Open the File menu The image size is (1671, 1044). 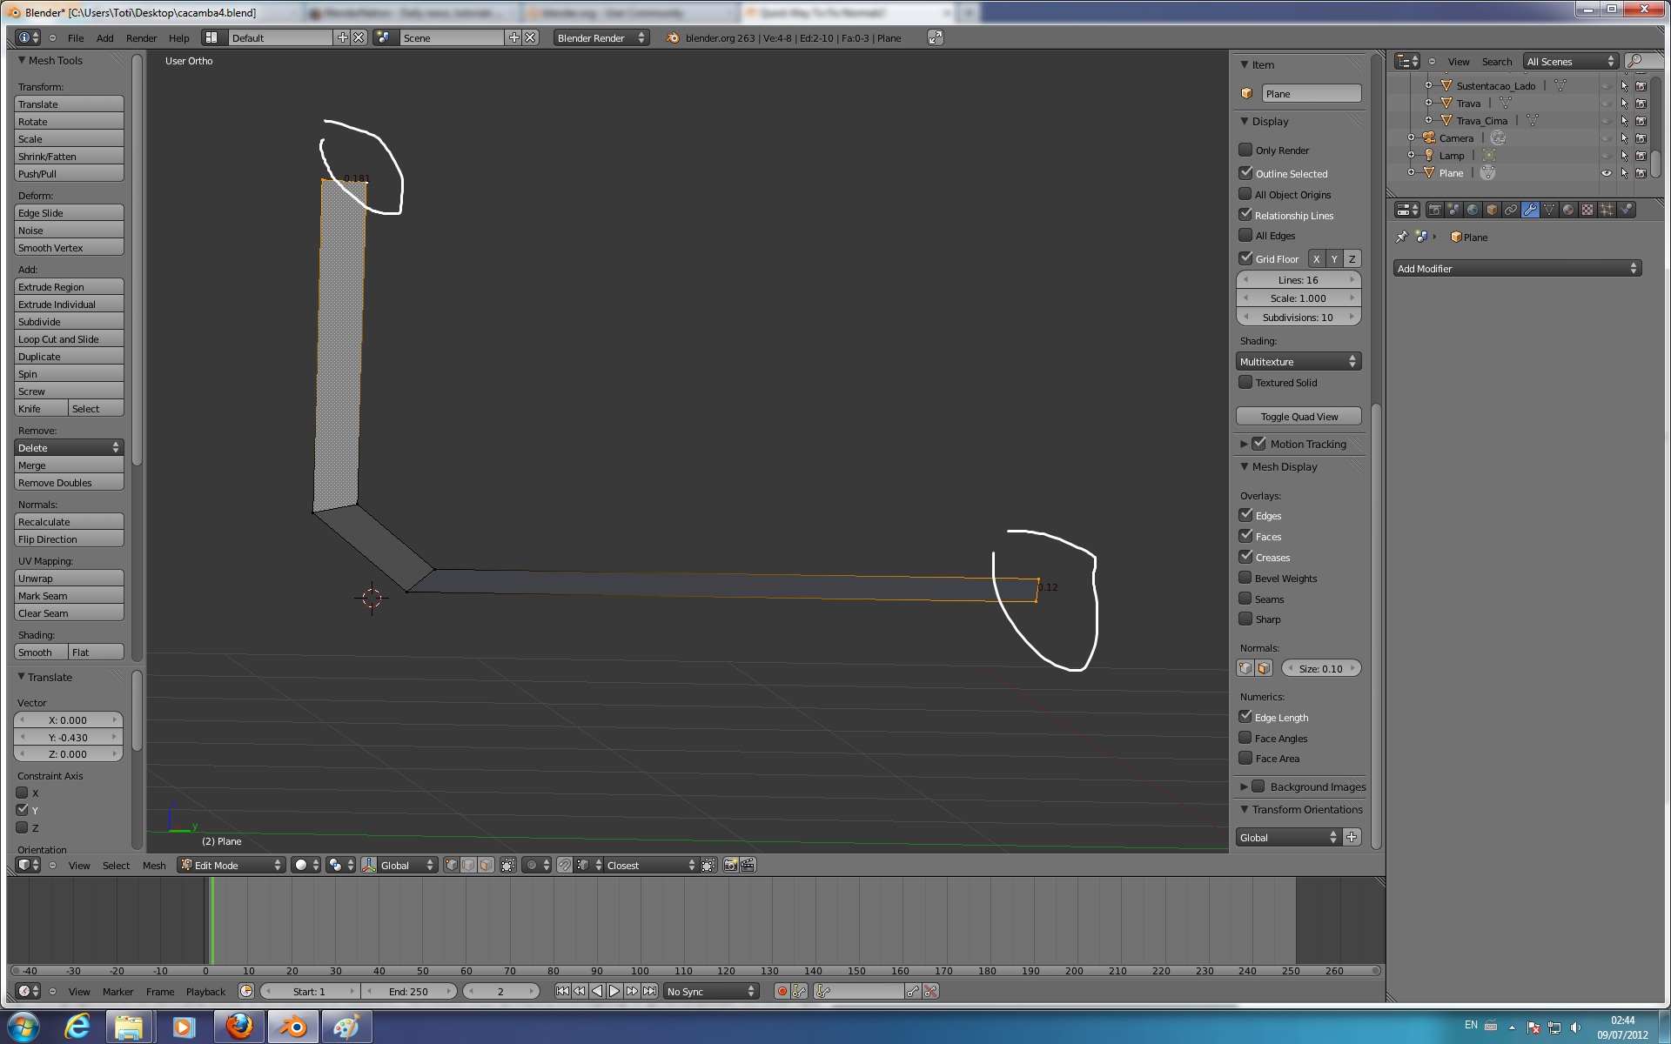click(x=76, y=38)
